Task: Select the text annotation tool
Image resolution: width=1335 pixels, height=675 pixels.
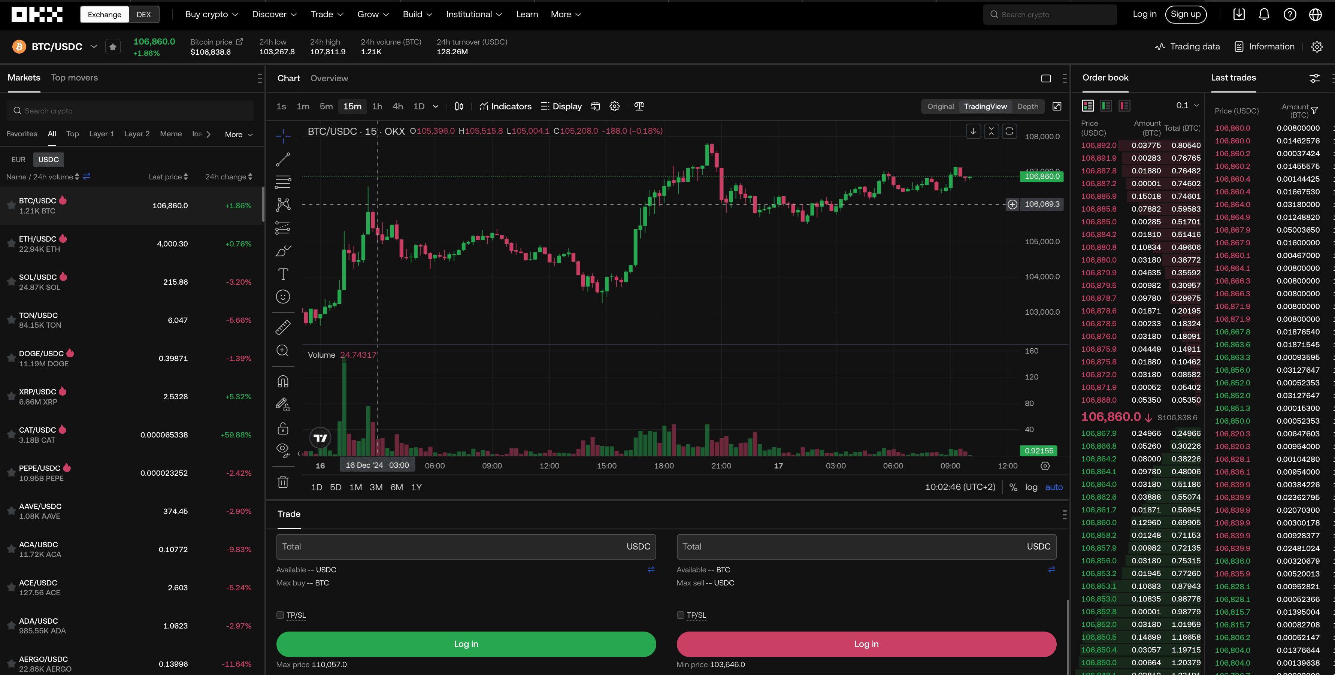Action: [282, 274]
